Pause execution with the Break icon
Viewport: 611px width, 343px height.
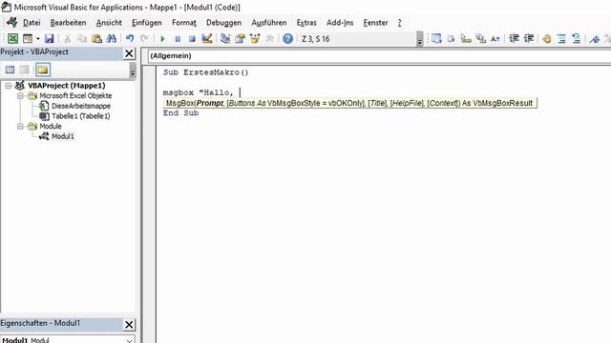tap(178, 38)
